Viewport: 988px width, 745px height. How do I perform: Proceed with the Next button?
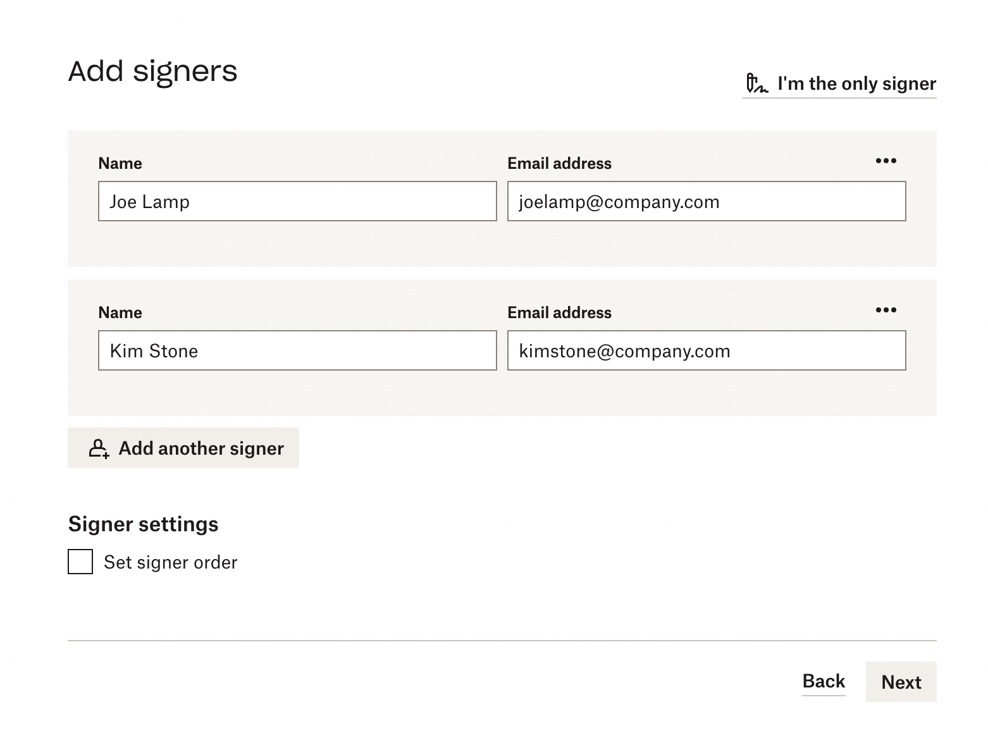[x=901, y=682]
